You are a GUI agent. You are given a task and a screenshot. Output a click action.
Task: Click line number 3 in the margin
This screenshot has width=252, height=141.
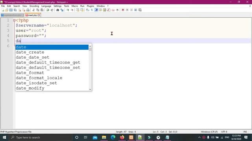point(8,31)
